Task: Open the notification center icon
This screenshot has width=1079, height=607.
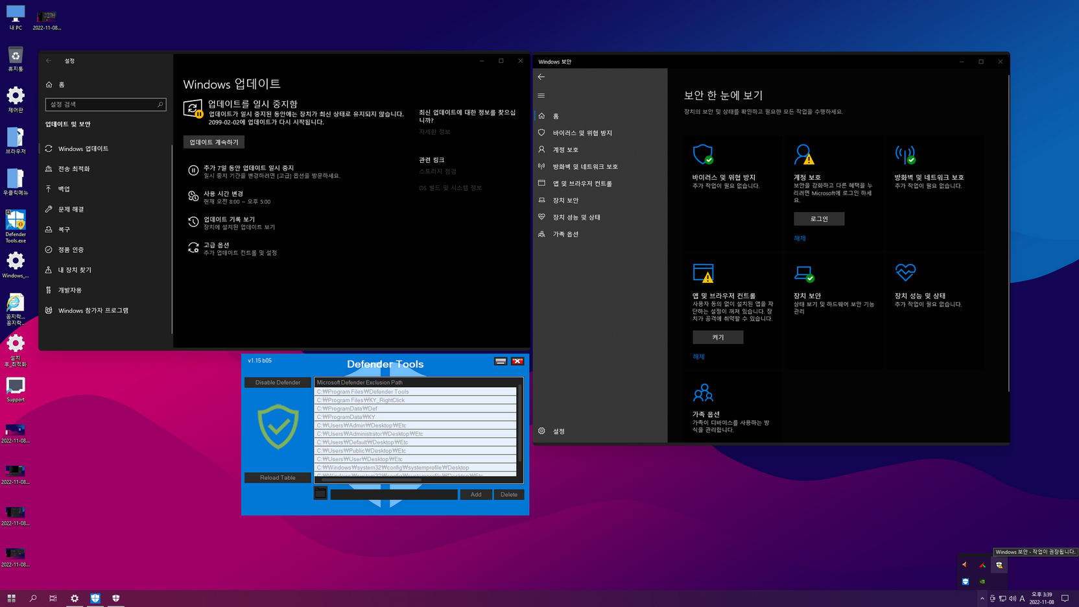Action: pyautogui.click(x=1065, y=598)
